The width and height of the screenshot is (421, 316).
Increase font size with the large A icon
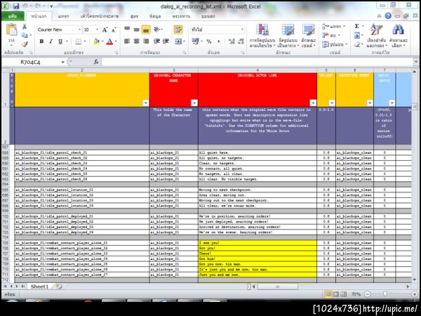(105, 29)
